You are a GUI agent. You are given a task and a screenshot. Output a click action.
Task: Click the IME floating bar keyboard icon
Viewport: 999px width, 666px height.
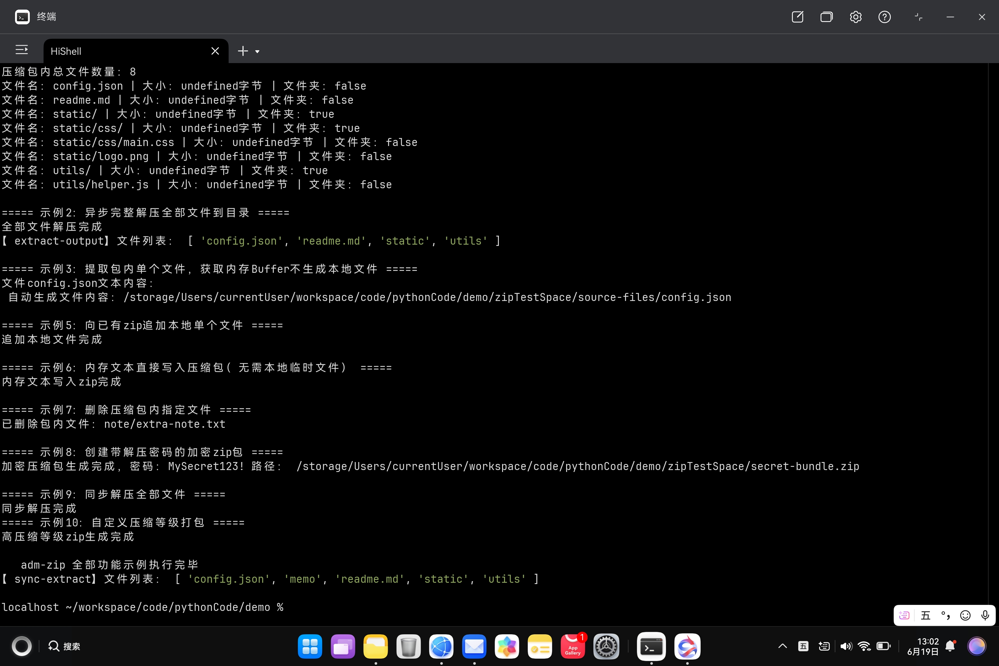[x=904, y=615]
